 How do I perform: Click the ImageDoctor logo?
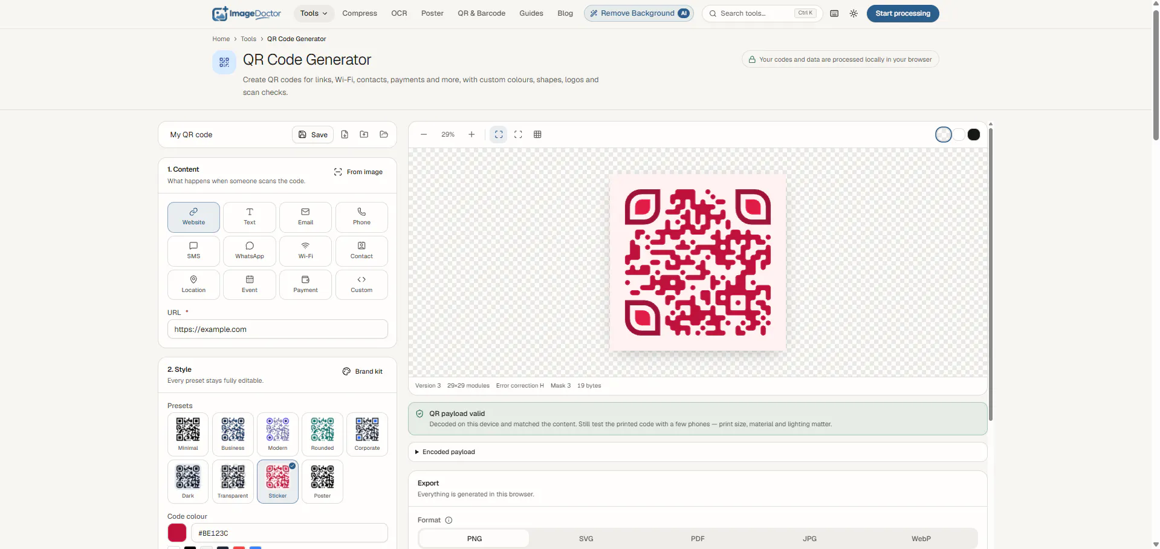tap(247, 13)
